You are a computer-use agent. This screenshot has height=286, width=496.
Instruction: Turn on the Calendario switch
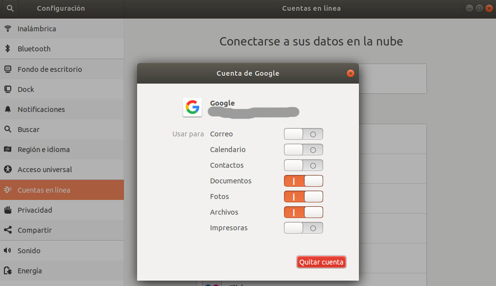[x=304, y=150]
